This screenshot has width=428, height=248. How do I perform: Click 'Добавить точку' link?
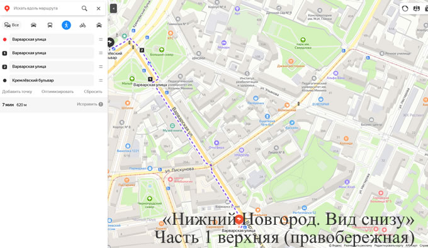tap(17, 92)
